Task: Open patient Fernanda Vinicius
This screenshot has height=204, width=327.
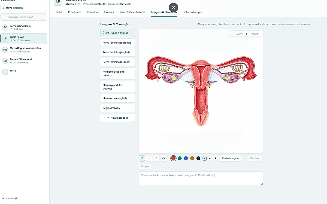Action: point(24,27)
